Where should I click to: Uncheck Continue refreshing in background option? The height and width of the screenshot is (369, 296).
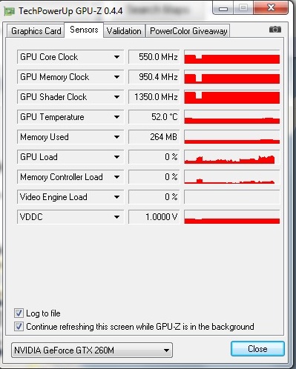(x=19, y=327)
